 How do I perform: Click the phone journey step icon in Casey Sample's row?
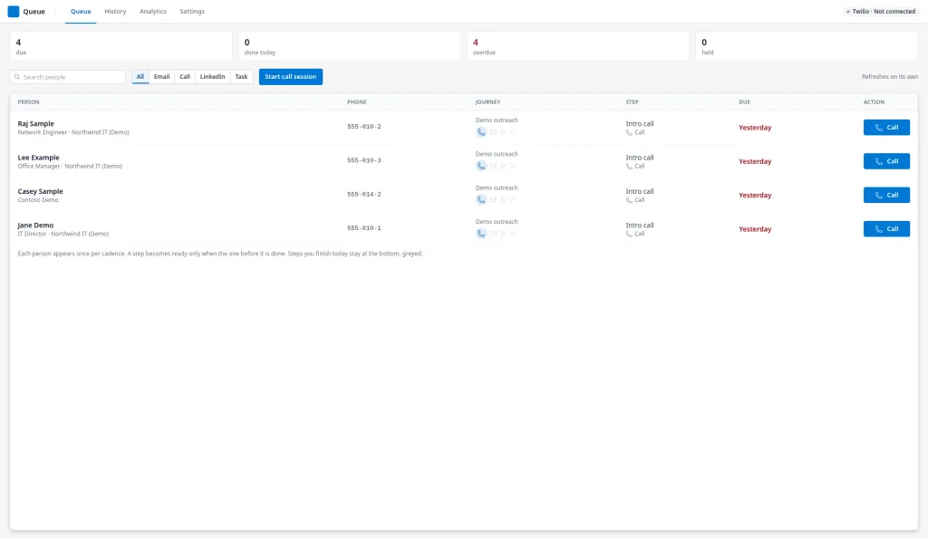coord(481,200)
